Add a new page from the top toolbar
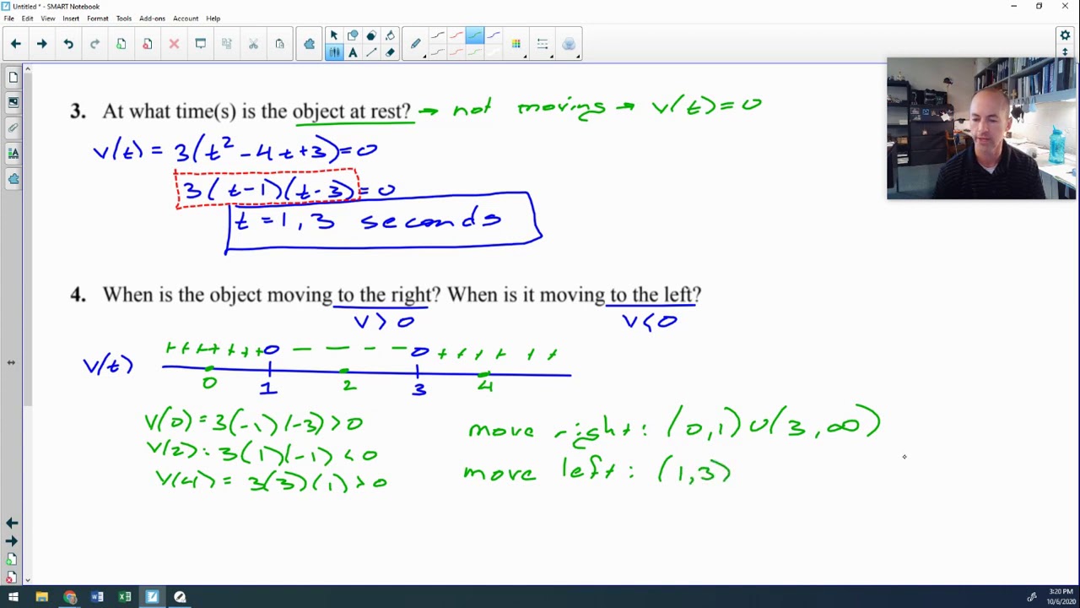Viewport: 1080px width, 608px height. click(121, 44)
